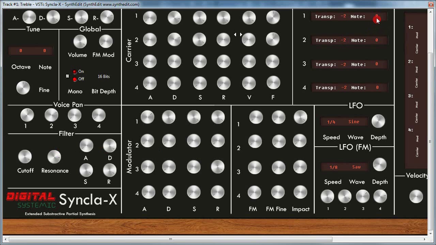Click Carrier 1 V knob

click(x=249, y=18)
